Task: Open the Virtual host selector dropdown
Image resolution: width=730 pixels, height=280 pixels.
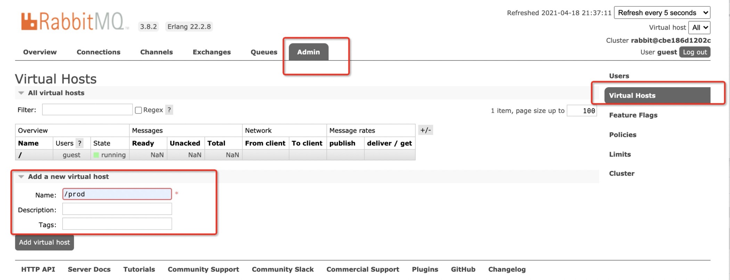Action: (x=699, y=27)
